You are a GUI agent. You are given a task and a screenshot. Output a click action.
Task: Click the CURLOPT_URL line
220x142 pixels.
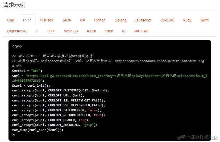48,95
